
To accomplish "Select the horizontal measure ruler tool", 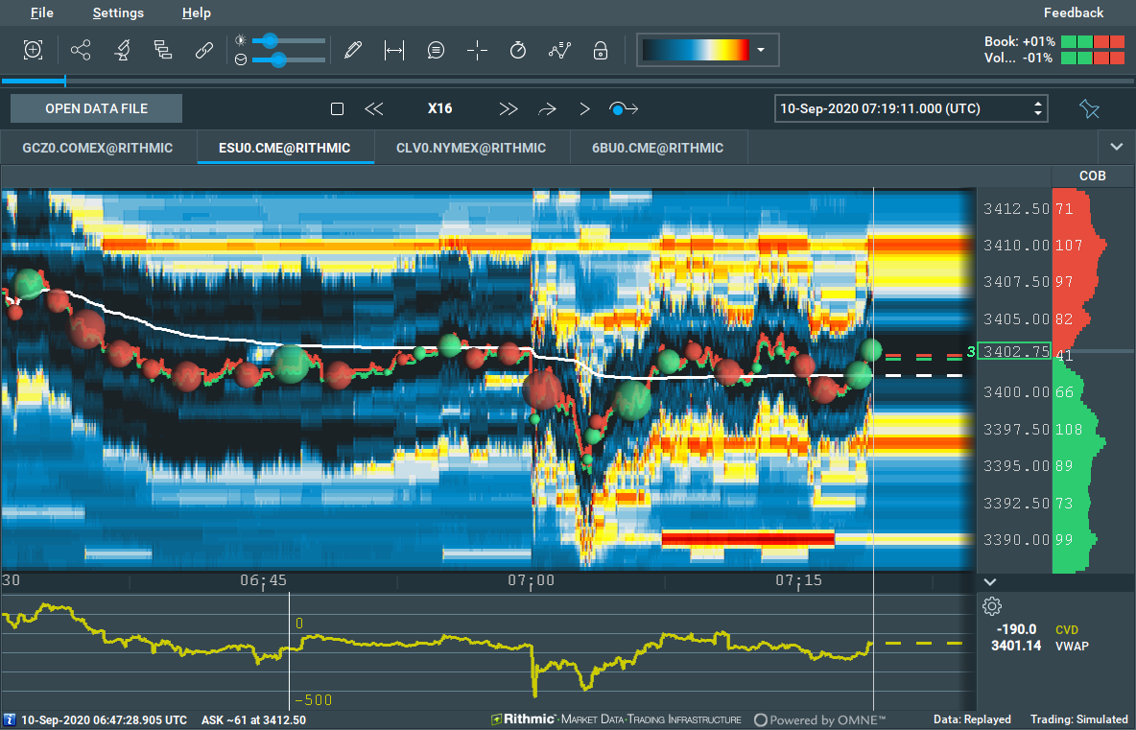I will tap(393, 51).
